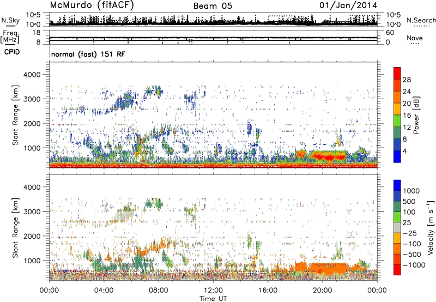This screenshot has height=302, width=436.
Task: Click the 'Freq. [MHz]' axis label
Action: click(x=10, y=37)
